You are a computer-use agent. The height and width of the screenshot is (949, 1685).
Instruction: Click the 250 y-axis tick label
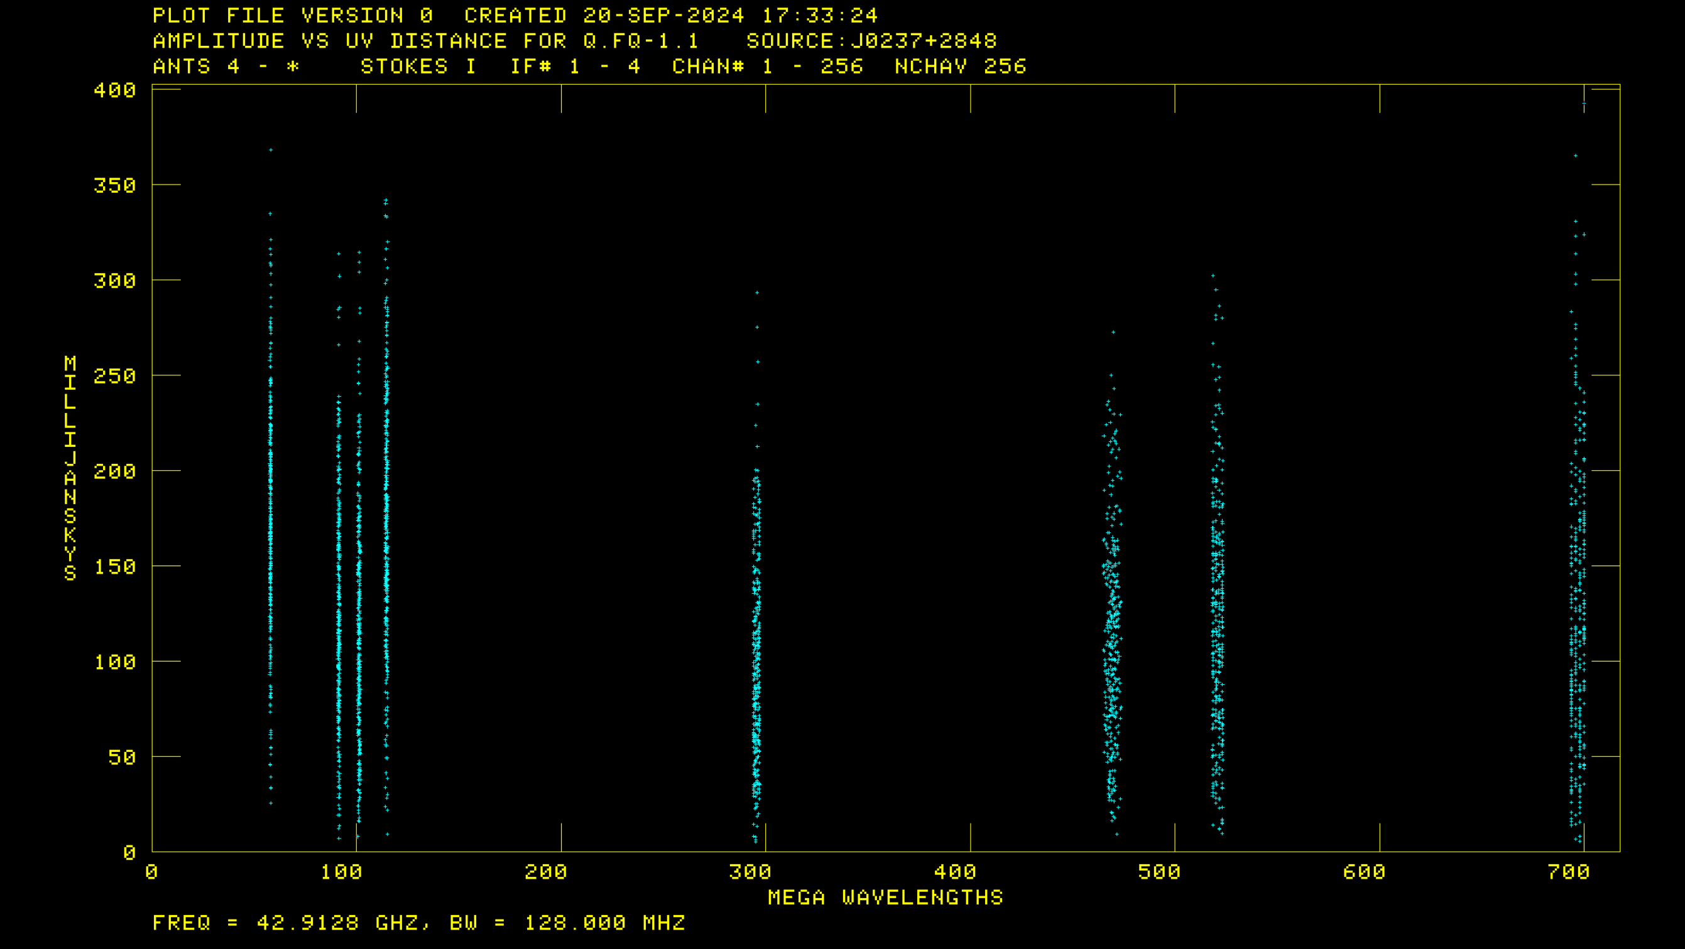pyautogui.click(x=114, y=377)
